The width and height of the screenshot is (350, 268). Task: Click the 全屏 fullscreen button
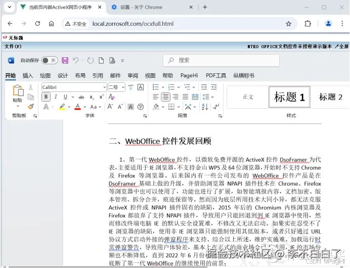[x=341, y=47]
